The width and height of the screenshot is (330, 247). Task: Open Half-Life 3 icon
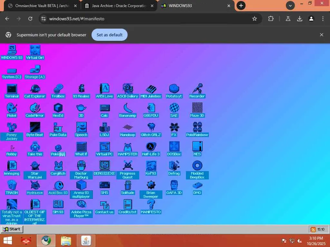point(151,149)
